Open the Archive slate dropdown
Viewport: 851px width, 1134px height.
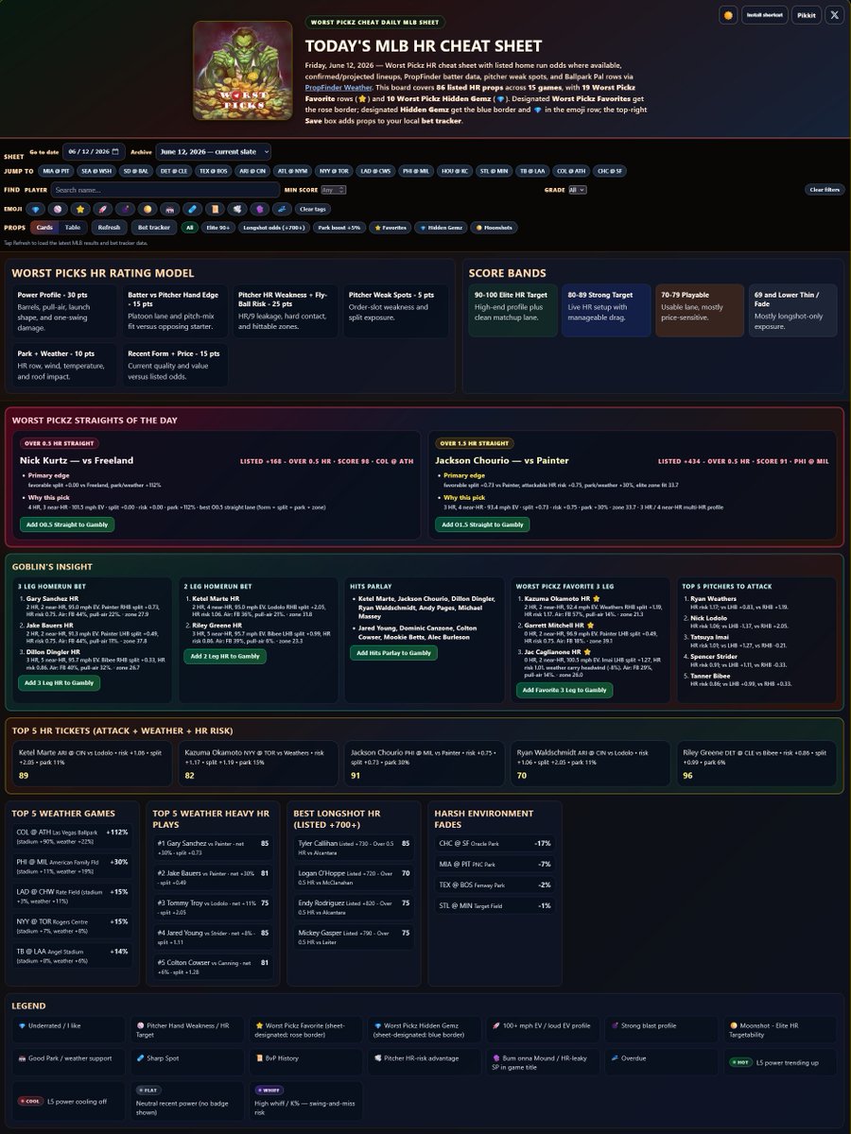214,151
